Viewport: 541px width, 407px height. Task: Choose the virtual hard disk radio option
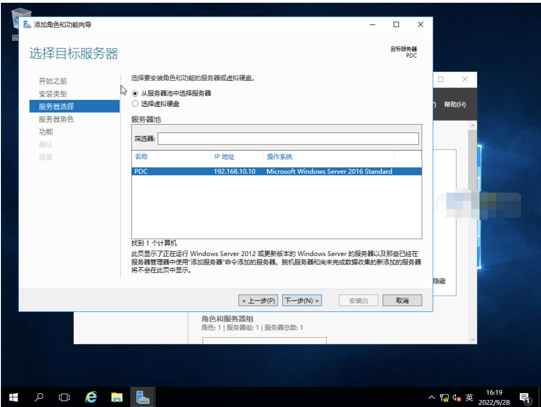coord(135,104)
